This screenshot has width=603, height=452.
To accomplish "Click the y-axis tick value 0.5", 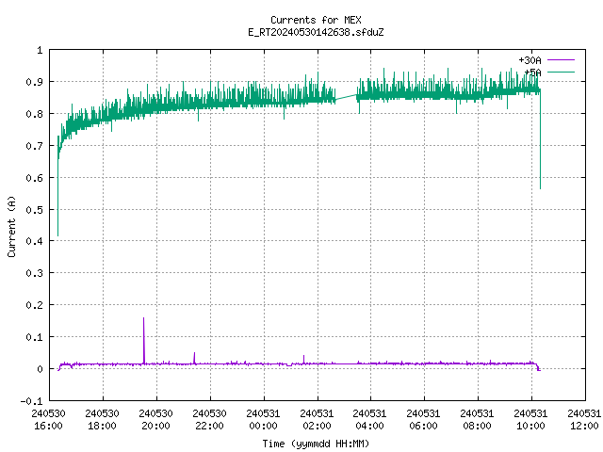I will (x=34, y=209).
